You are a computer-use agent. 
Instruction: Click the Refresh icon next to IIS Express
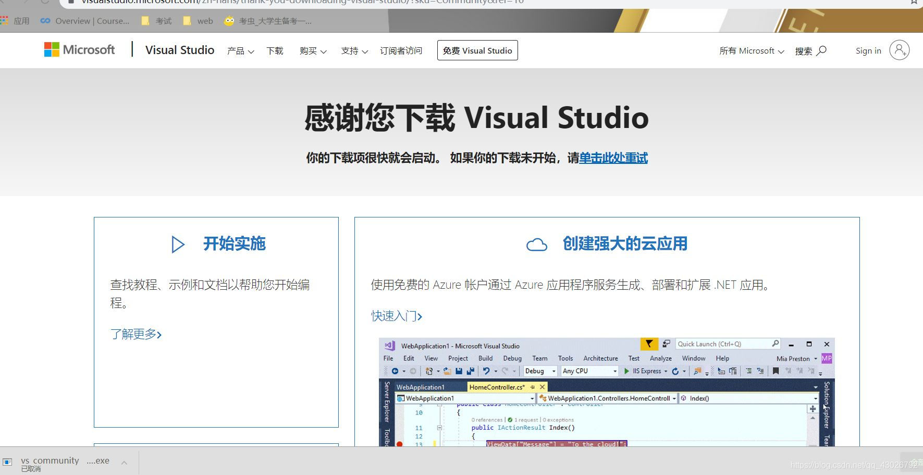pos(675,371)
